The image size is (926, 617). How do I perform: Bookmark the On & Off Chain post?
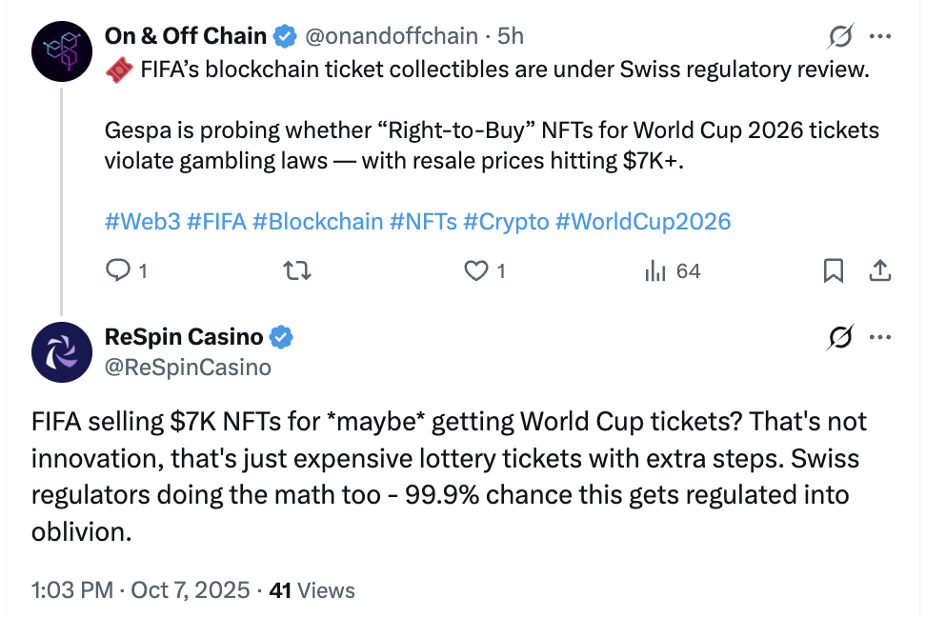pyautogui.click(x=833, y=271)
